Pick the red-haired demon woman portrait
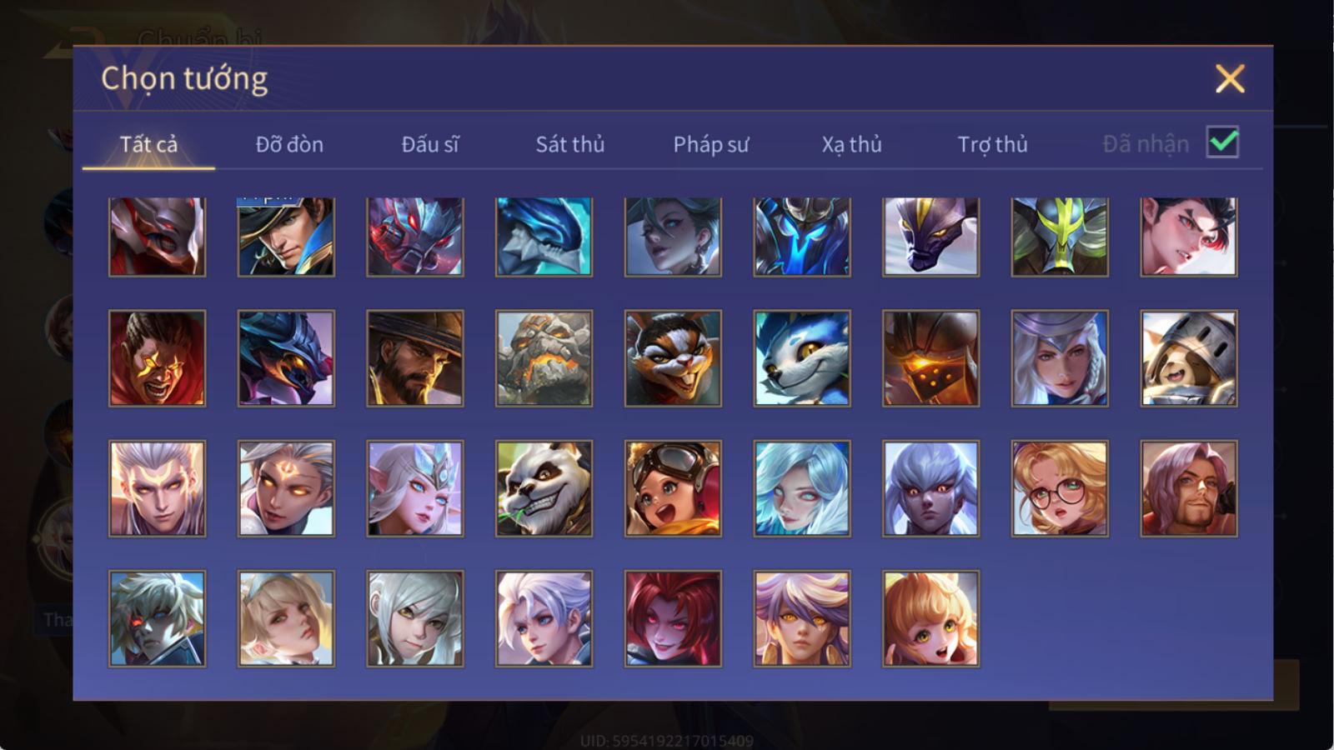Viewport: 1334px width, 750px height. click(x=673, y=618)
